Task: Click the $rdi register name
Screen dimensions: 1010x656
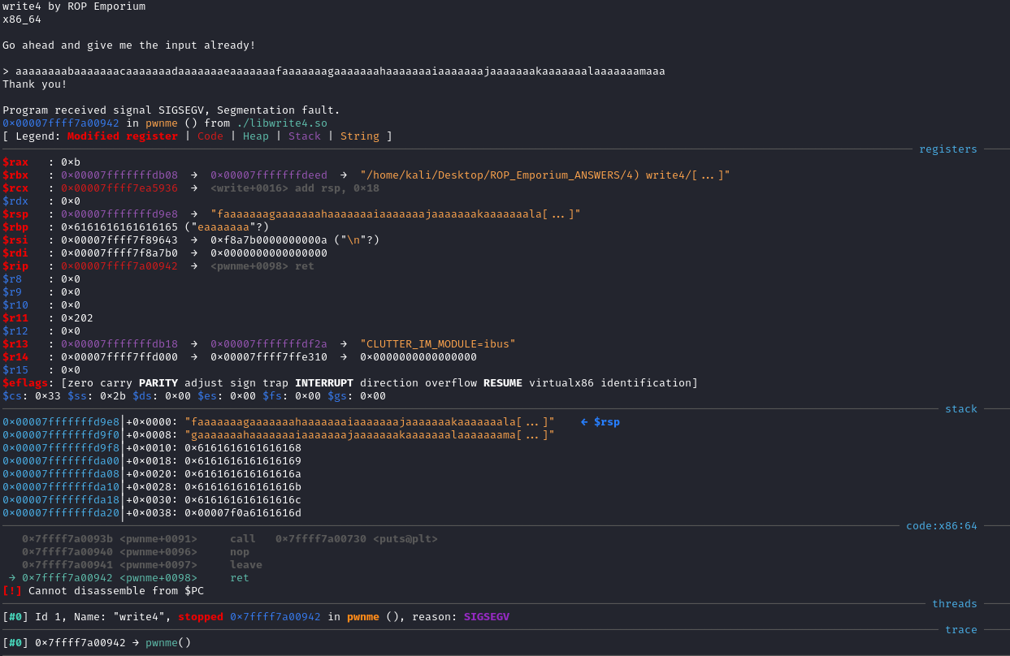Action: pyautogui.click(x=15, y=253)
